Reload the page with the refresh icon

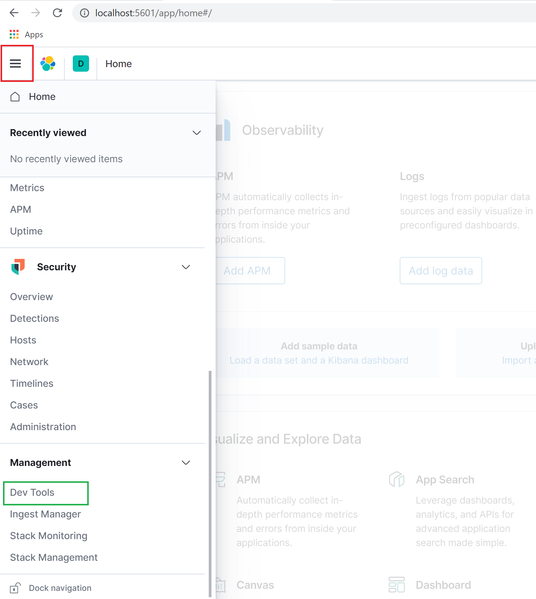tap(58, 13)
